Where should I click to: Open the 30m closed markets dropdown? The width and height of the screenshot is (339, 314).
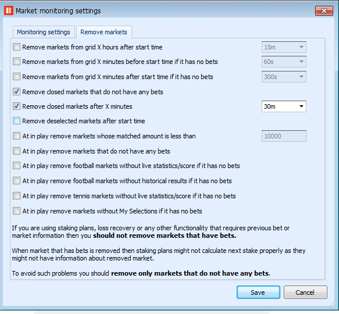284,106
